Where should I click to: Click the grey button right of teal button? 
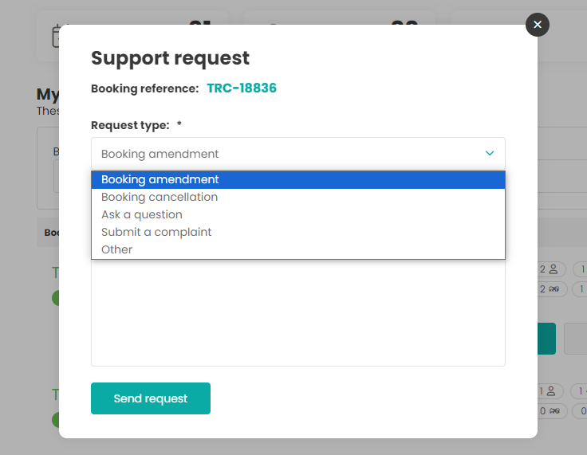click(x=576, y=339)
